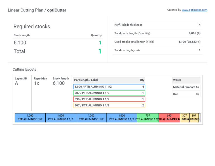Select the Total cutting layouts row

point(157,50)
